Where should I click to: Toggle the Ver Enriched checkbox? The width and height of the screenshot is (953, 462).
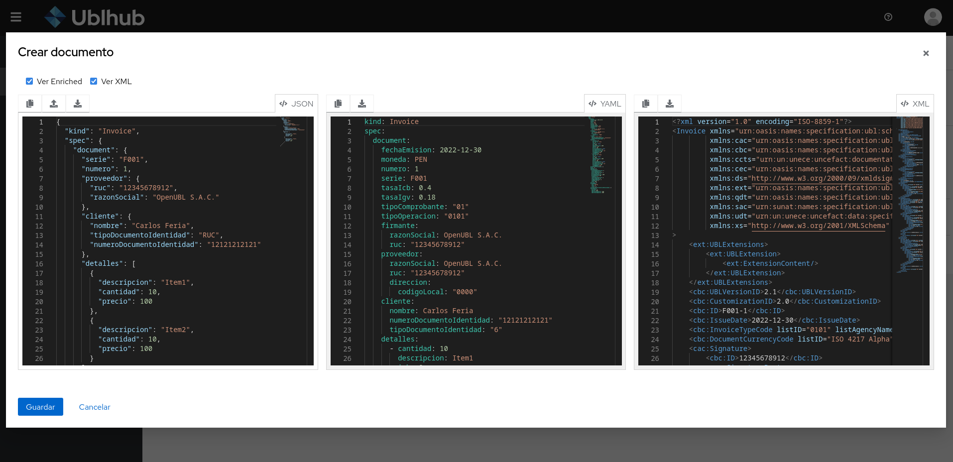click(x=29, y=81)
